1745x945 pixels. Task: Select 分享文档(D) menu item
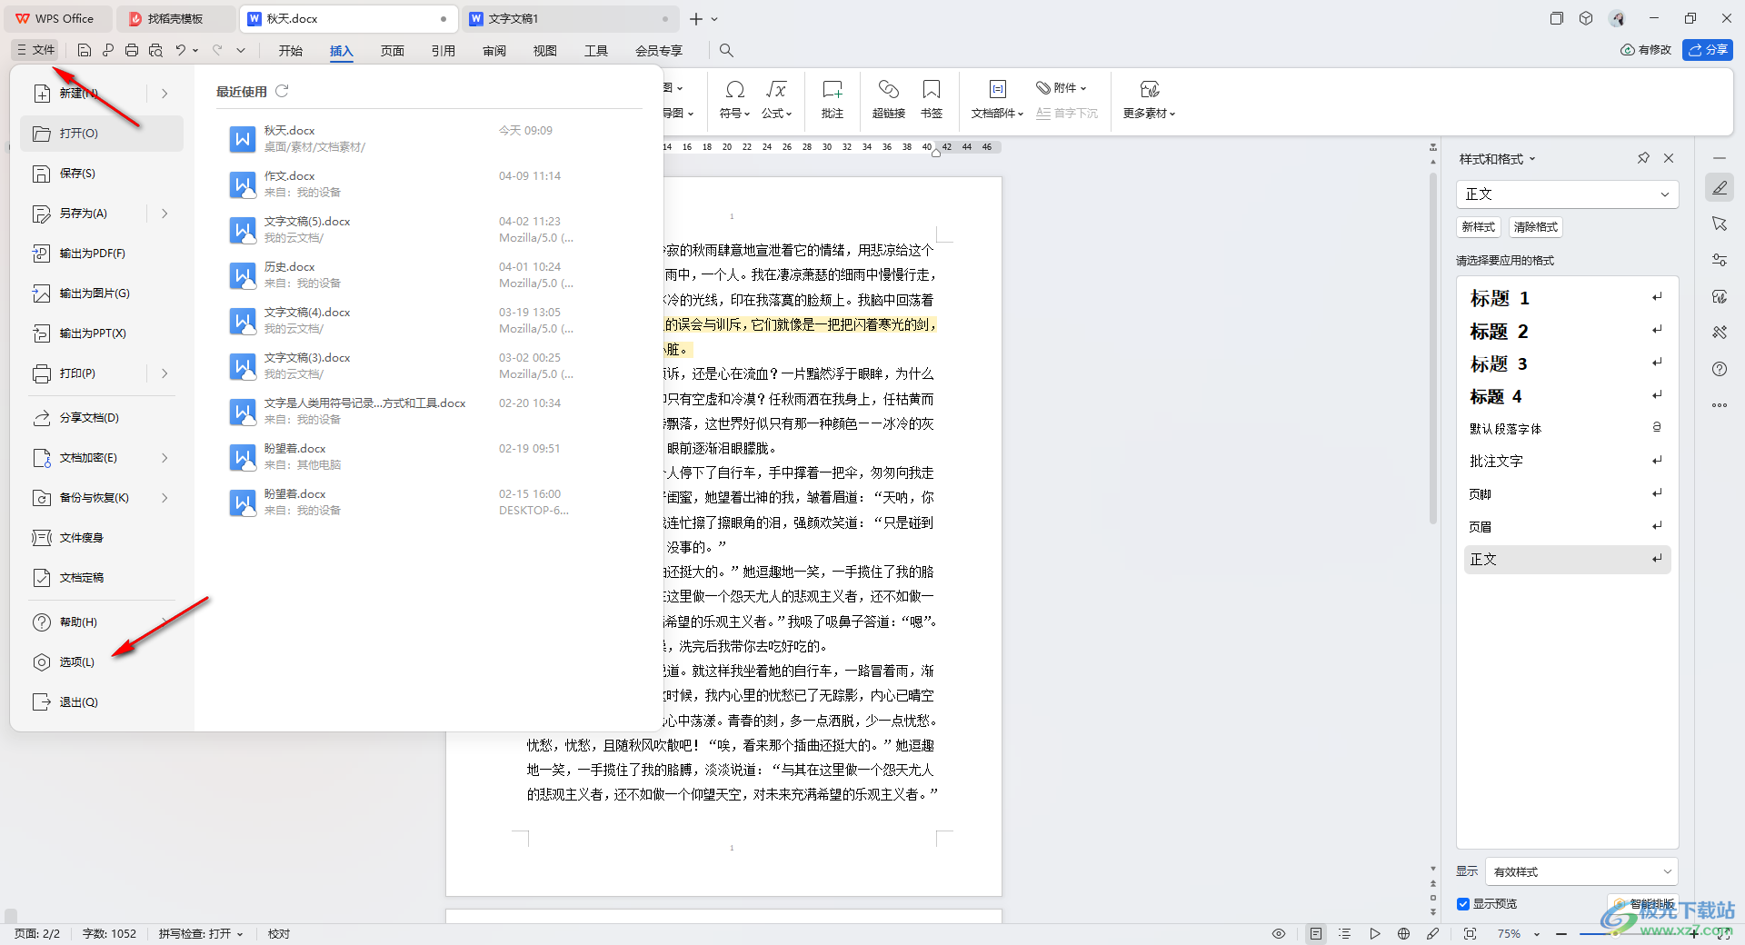(x=102, y=418)
